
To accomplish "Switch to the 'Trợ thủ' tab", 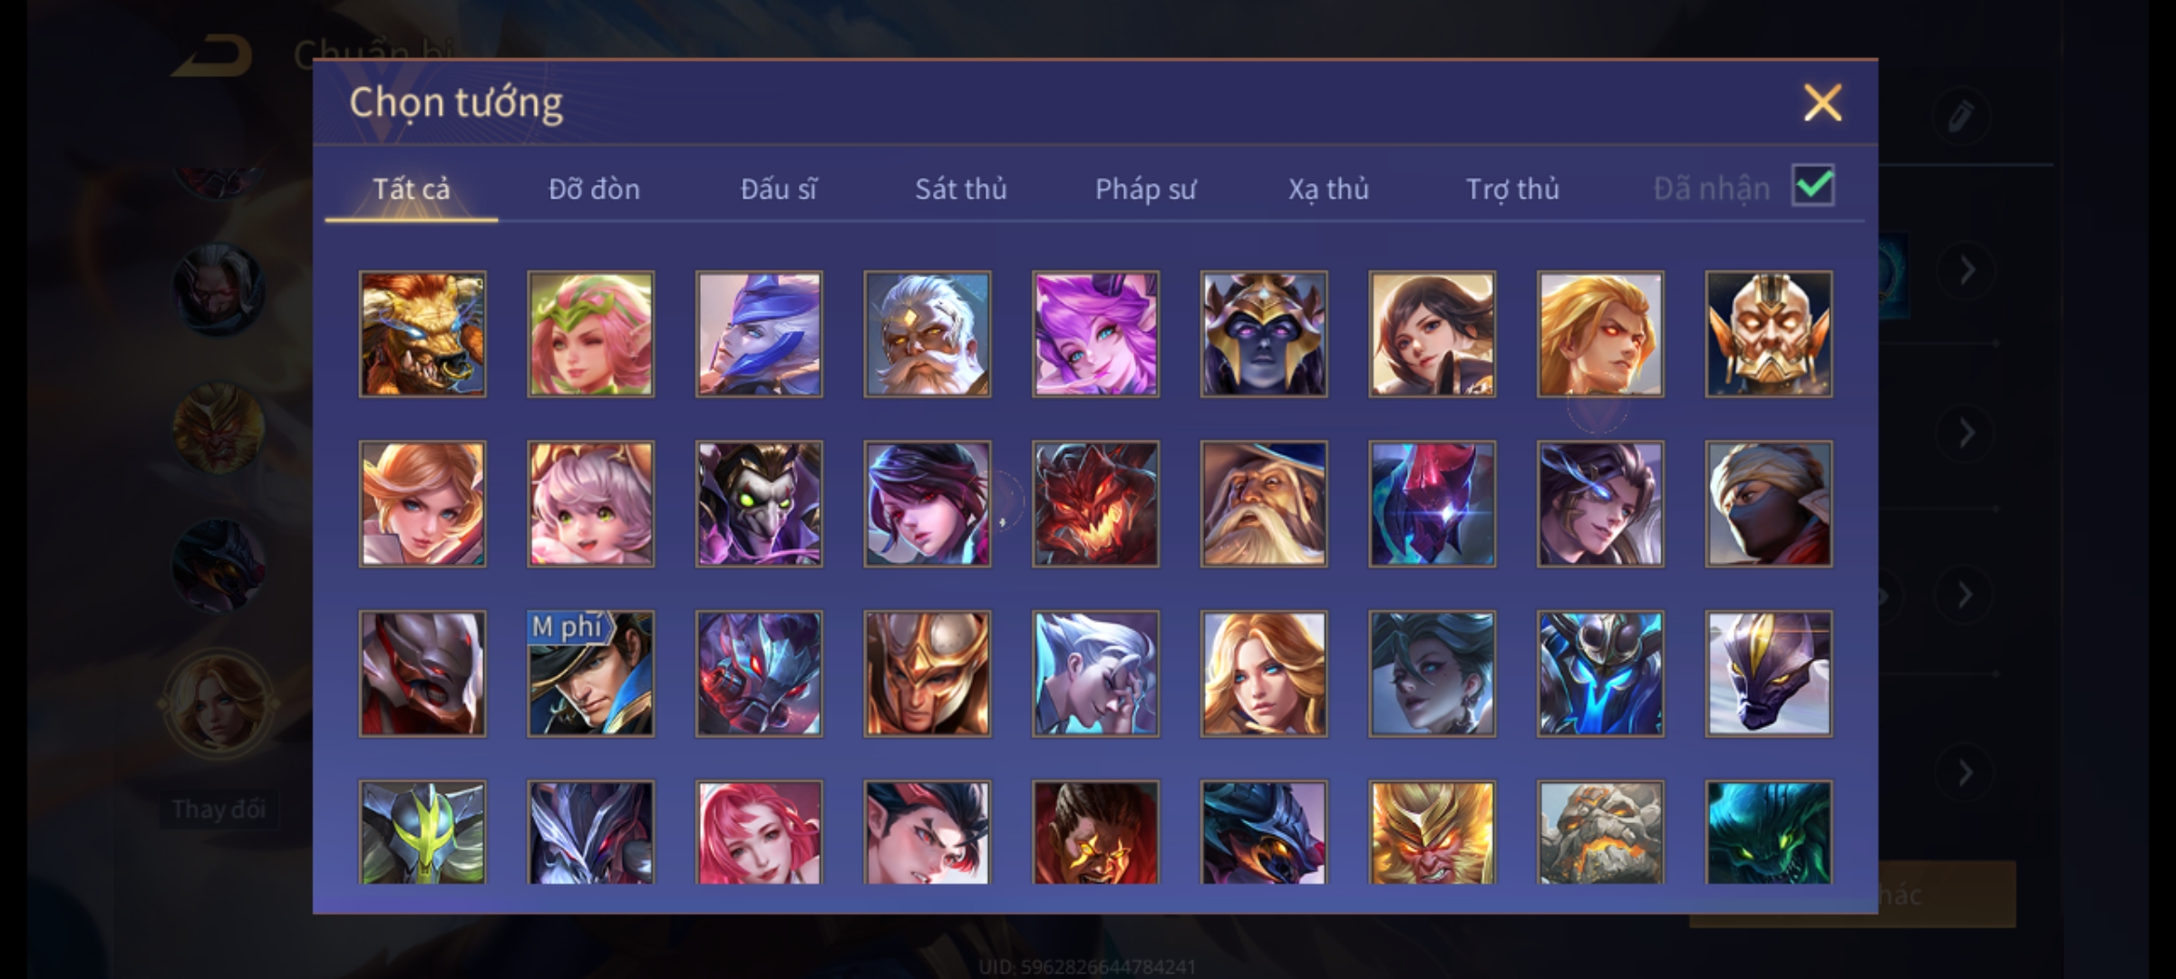I will pos(1513,189).
